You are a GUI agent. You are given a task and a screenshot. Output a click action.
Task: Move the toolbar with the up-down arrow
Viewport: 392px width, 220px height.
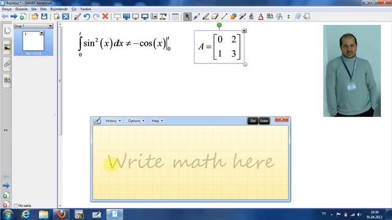[x=288, y=16]
